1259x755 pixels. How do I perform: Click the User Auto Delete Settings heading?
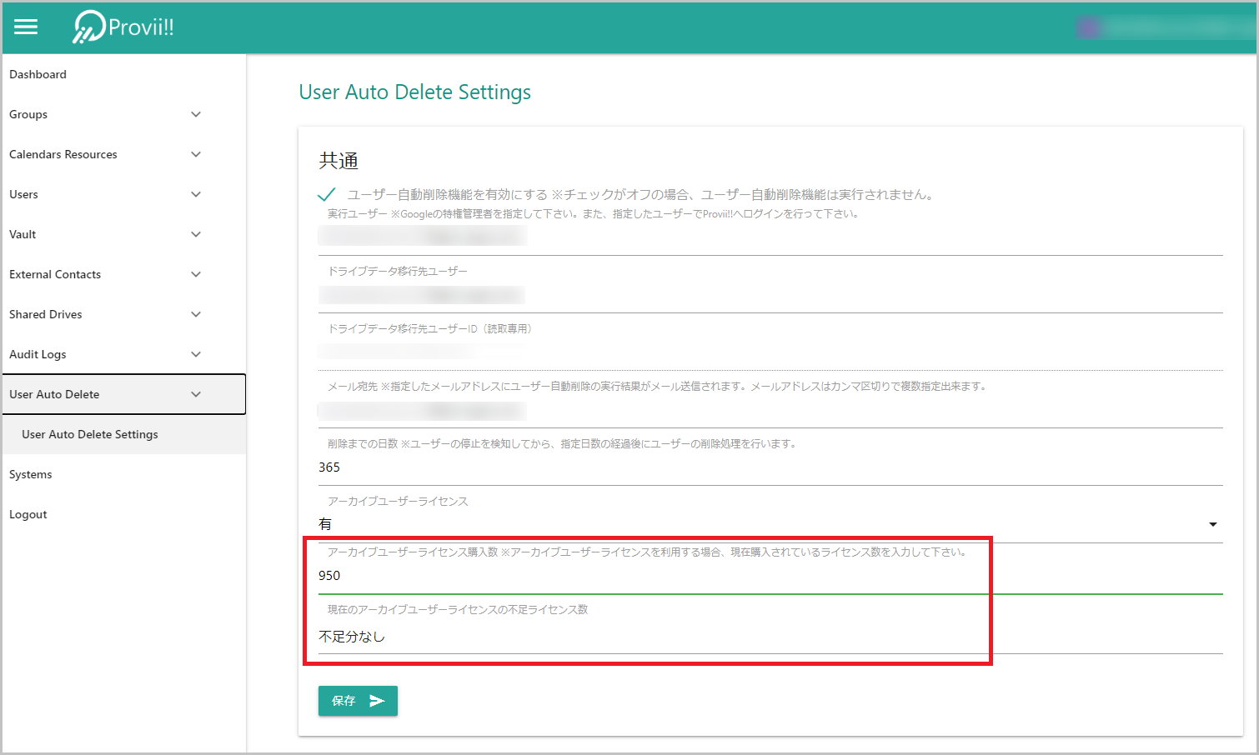point(414,92)
